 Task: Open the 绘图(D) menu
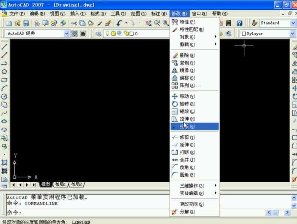(139, 14)
